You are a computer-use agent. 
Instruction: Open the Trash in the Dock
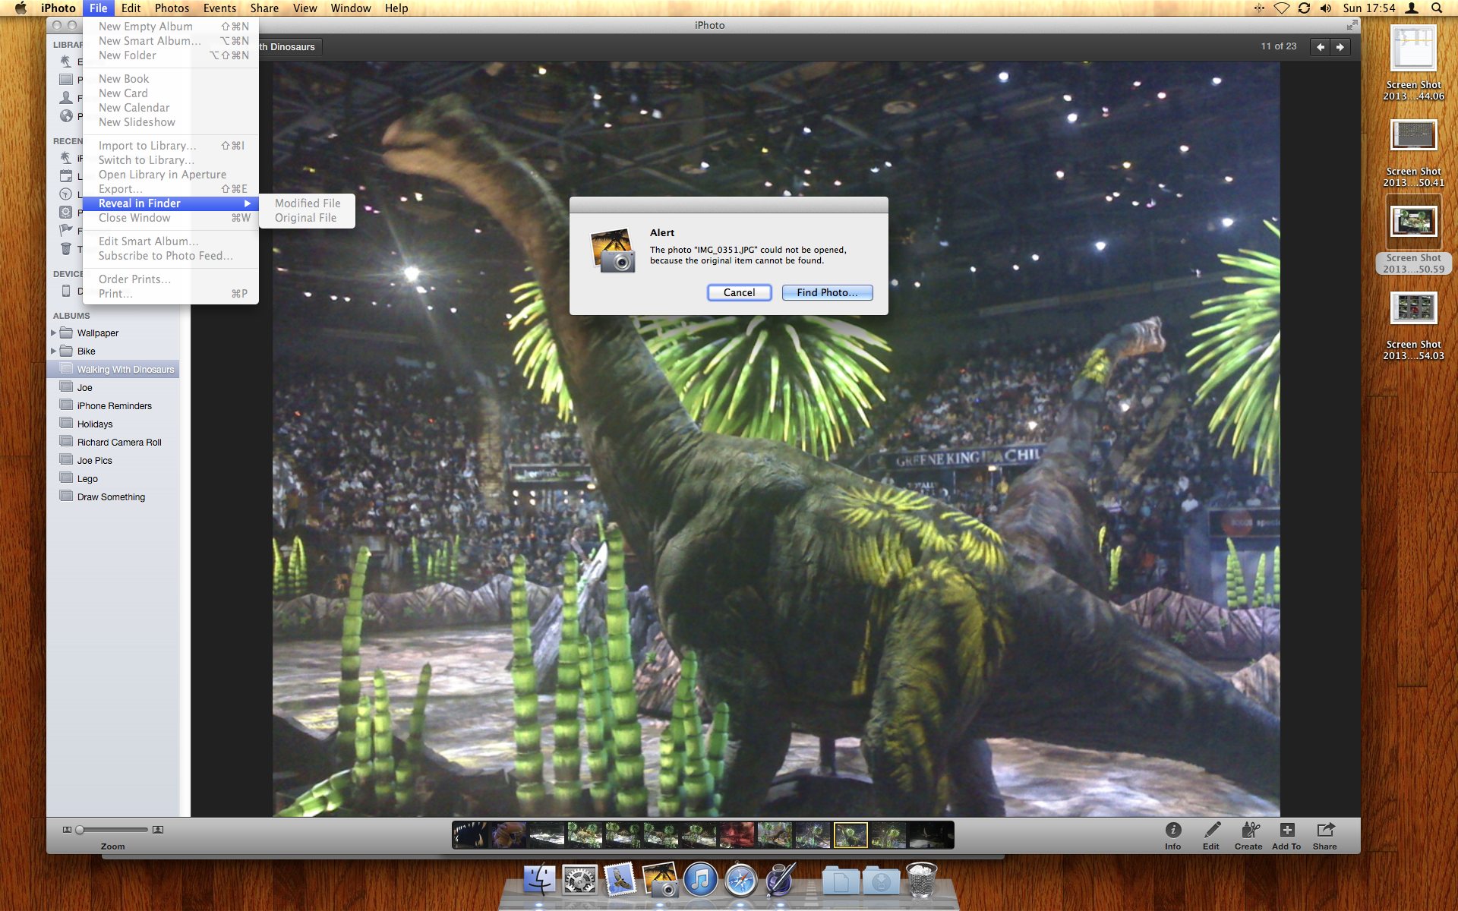pyautogui.click(x=921, y=881)
